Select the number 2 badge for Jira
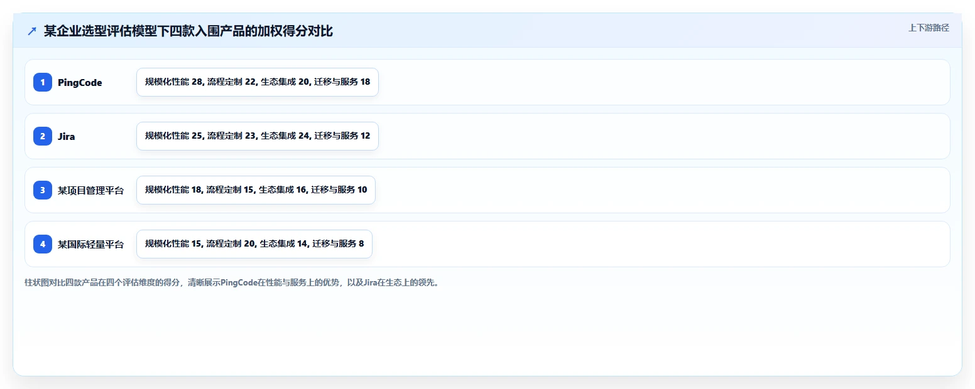The image size is (975, 389). click(43, 136)
